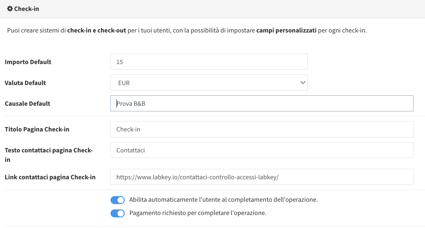The height and width of the screenshot is (228, 425).
Task: Click the Causale Default label
Action: coord(27,104)
